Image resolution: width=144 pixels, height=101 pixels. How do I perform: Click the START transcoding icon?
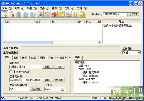click(x=82, y=14)
